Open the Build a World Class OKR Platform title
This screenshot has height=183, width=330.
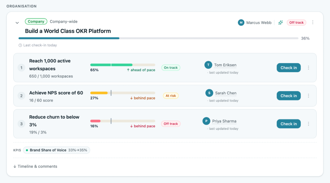click(68, 31)
